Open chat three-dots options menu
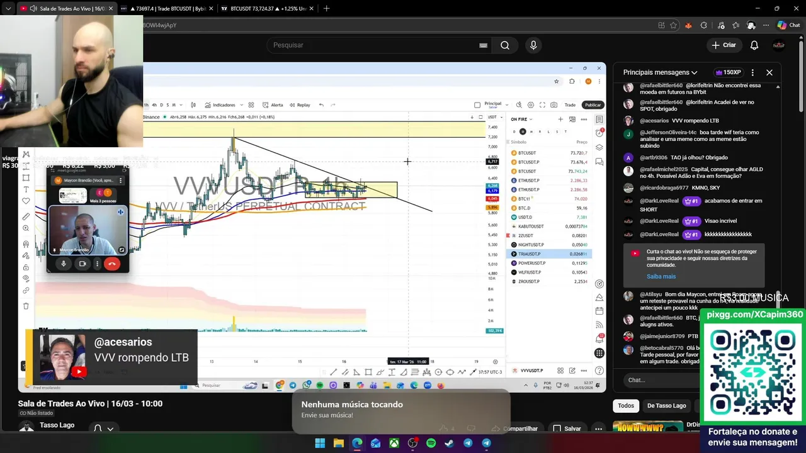 point(752,72)
